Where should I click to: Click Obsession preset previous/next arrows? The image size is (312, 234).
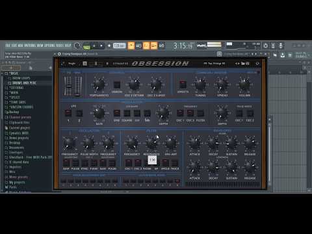click(x=237, y=64)
